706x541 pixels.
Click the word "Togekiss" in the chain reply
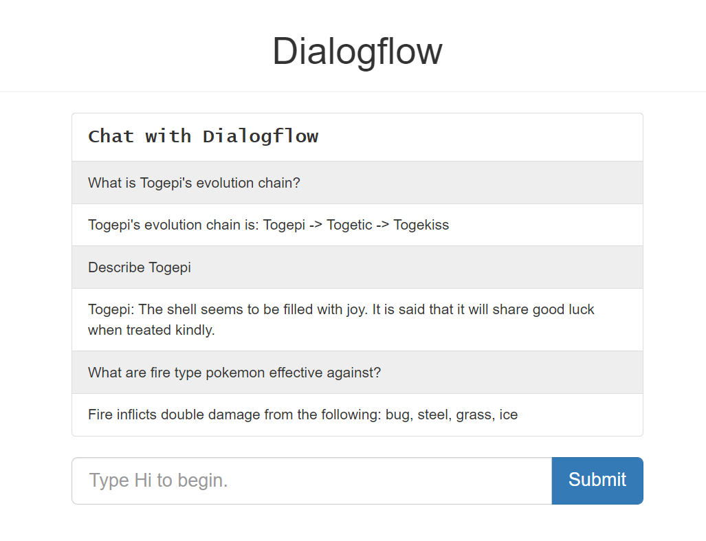(421, 225)
